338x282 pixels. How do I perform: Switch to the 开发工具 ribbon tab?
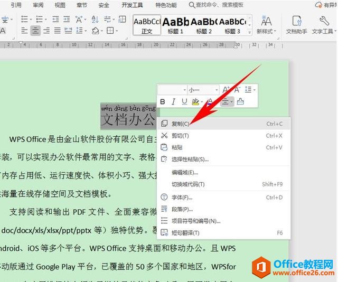[x=132, y=5]
